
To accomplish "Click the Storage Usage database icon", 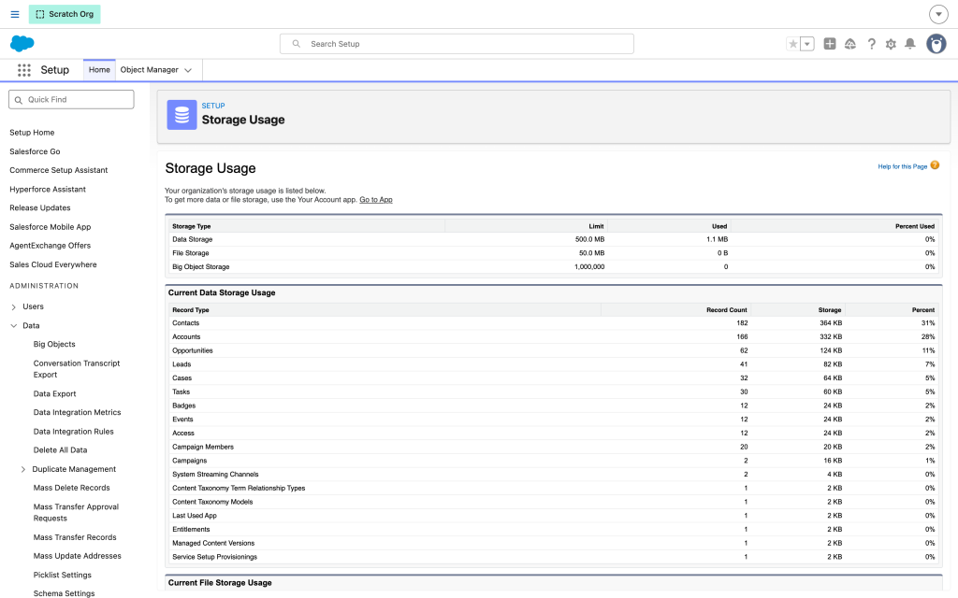I will point(181,115).
